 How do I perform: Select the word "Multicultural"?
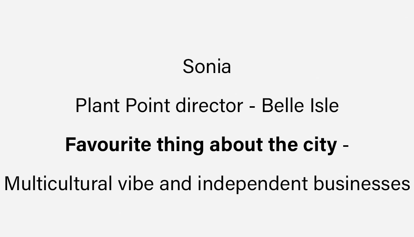(x=58, y=184)
